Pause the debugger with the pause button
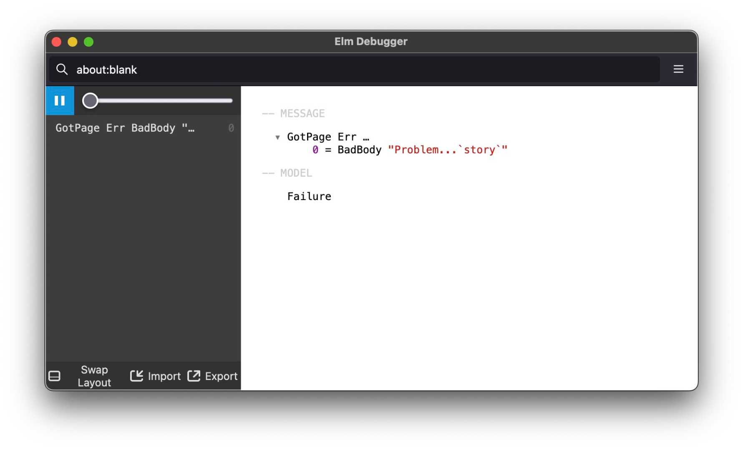This screenshot has height=450, width=743. point(60,100)
